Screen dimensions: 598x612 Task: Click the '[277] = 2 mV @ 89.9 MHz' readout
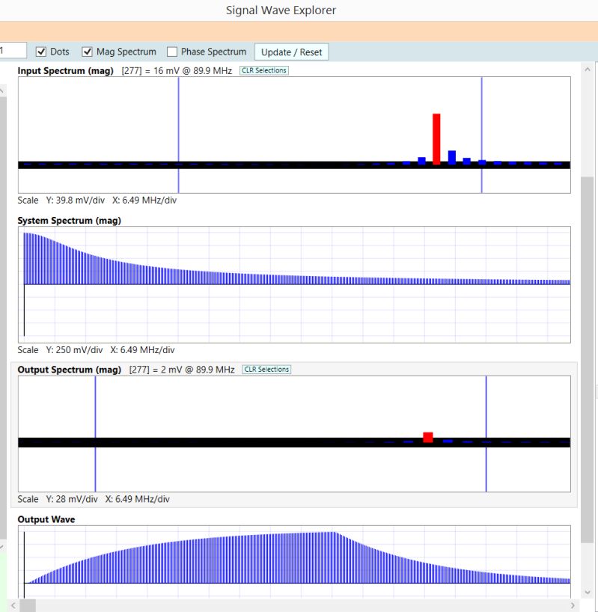[182, 370]
